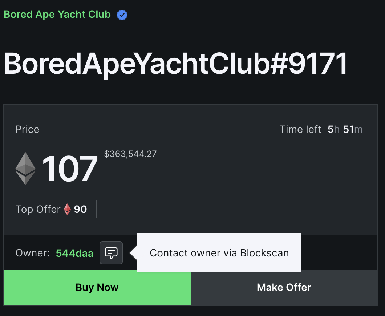Select the BoredApeYachtClub#9171 title
The image size is (385, 316).
click(174, 64)
